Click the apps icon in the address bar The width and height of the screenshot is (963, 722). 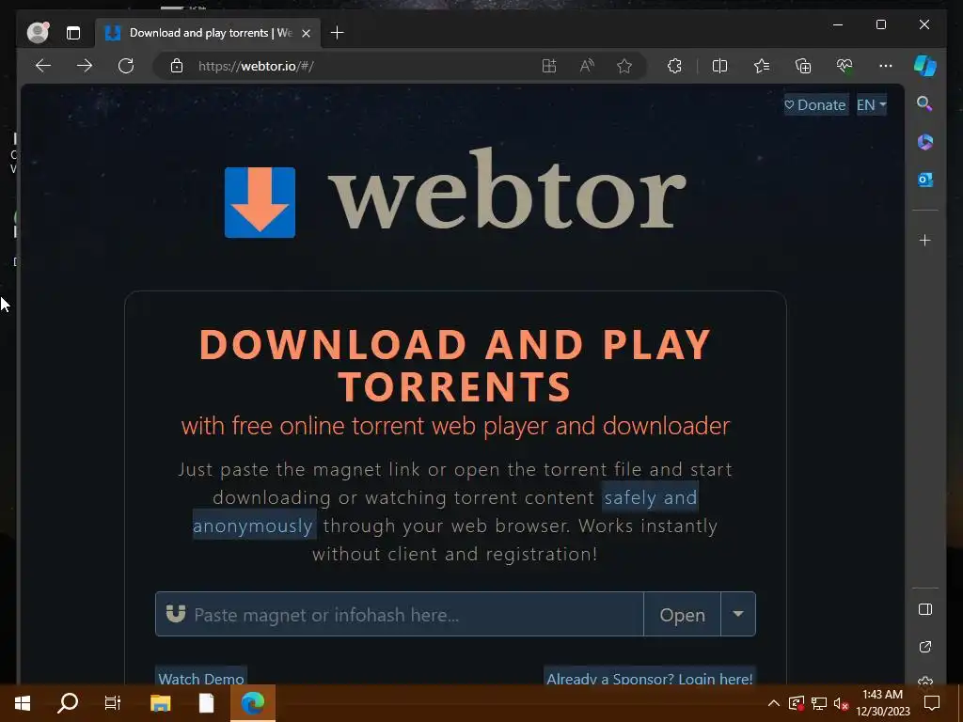point(549,66)
